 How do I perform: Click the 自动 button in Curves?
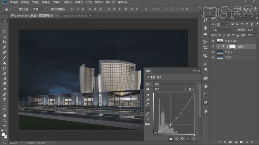[192, 89]
